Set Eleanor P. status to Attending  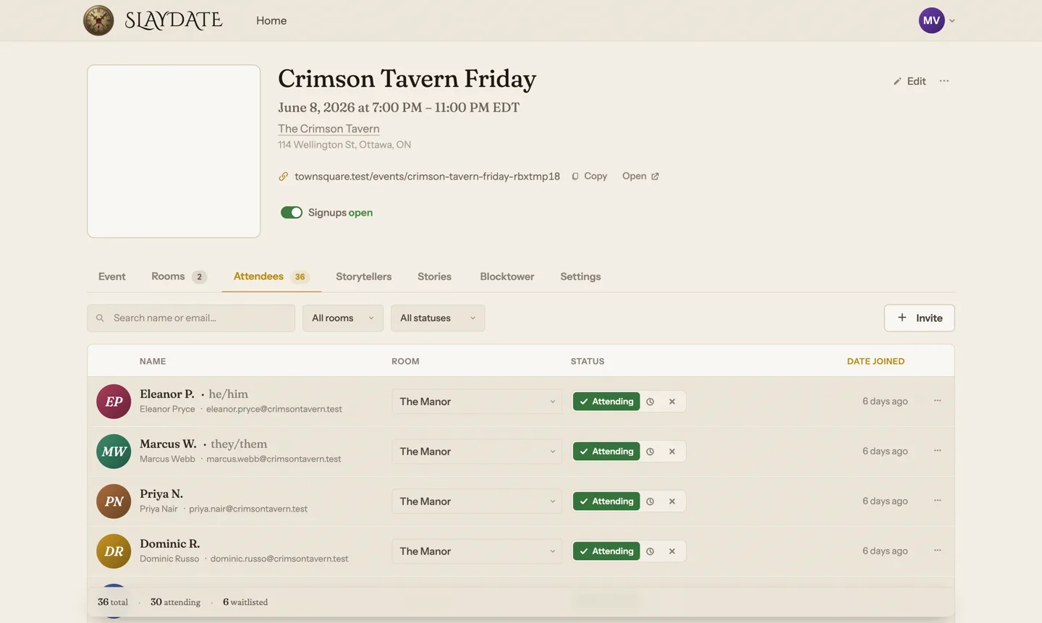tap(606, 402)
